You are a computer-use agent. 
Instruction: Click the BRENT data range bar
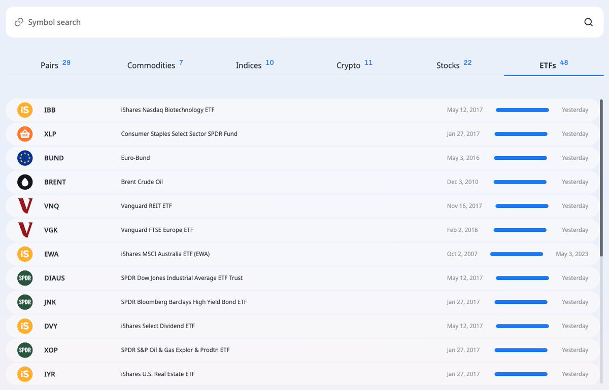(x=520, y=182)
